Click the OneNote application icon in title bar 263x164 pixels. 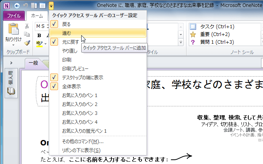point(6,6)
